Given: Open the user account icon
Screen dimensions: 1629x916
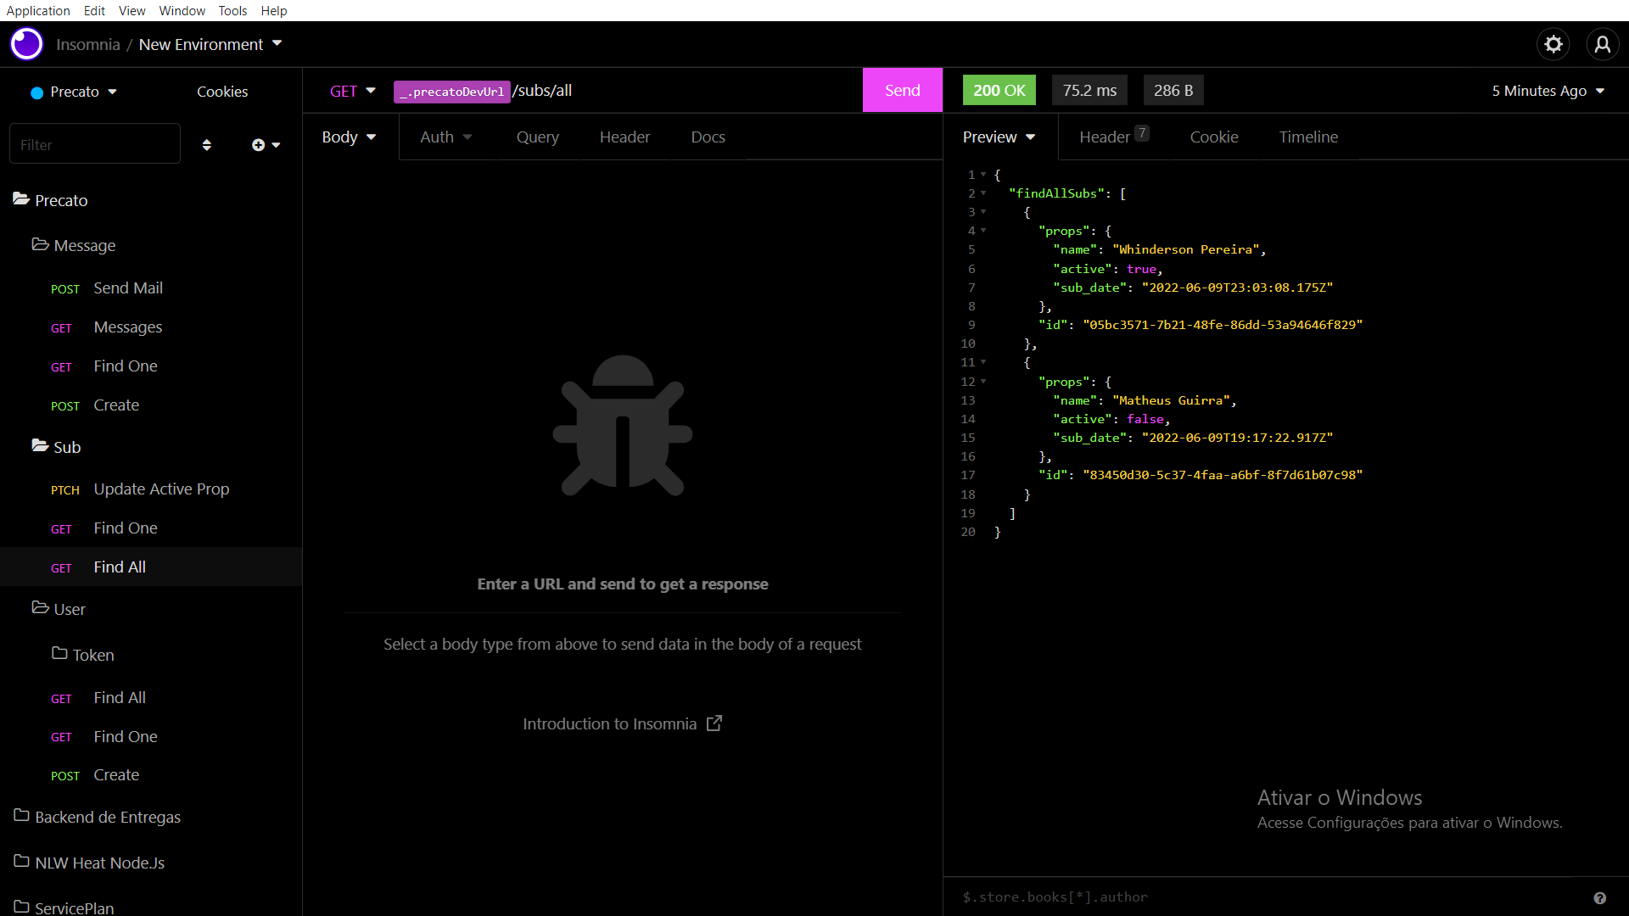Looking at the screenshot, I should point(1602,44).
